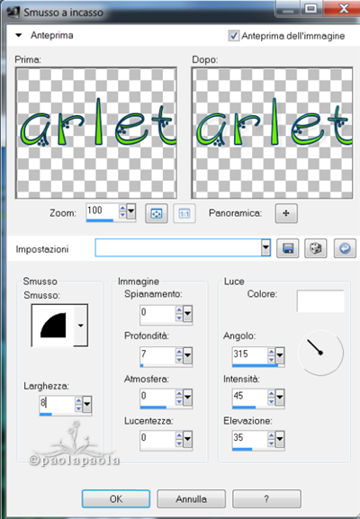The width and height of the screenshot is (360, 519).
Task: Click the Annulla cancel button
Action: point(191,499)
